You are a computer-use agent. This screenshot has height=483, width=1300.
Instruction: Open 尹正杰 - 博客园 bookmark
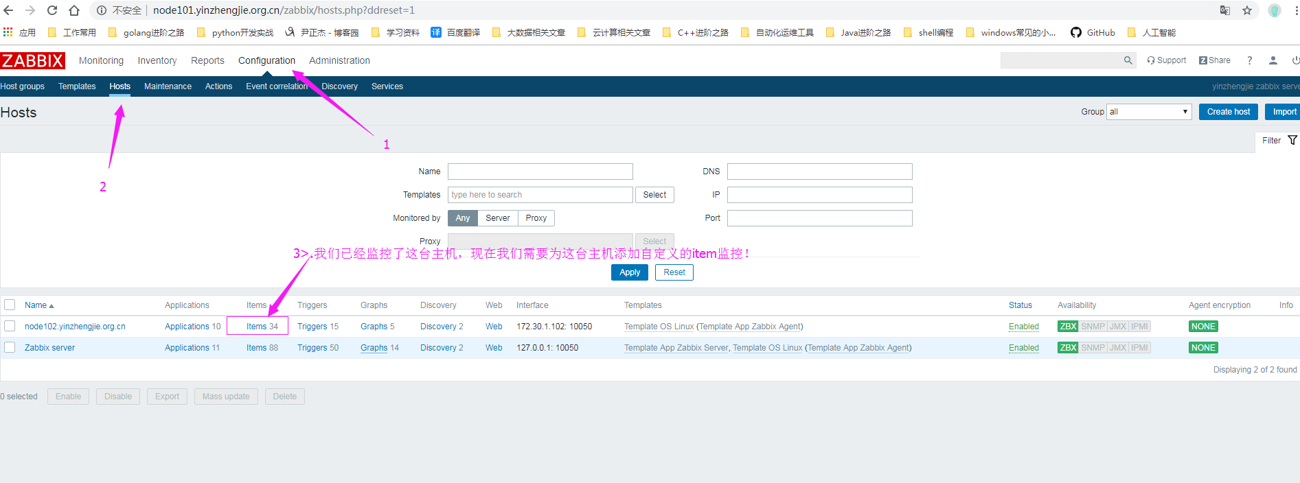[322, 32]
